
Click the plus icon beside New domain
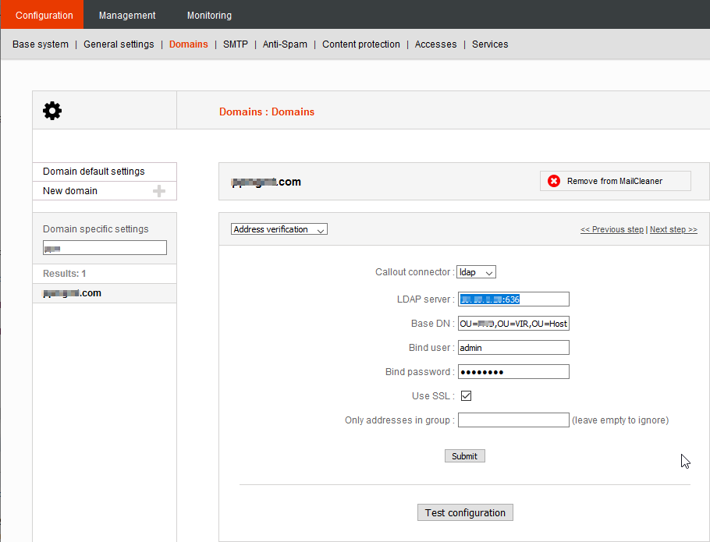[159, 191]
